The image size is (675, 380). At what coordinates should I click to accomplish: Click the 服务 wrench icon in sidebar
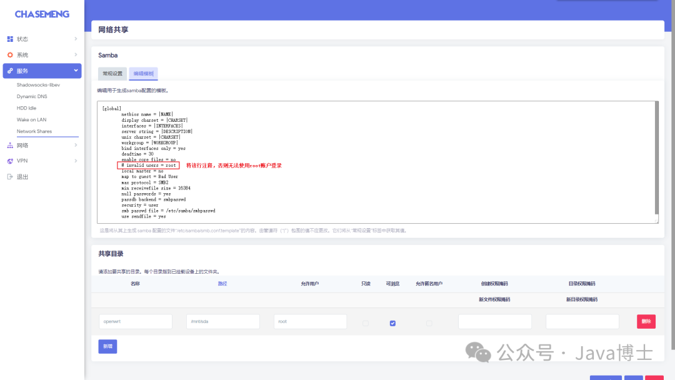pos(10,70)
